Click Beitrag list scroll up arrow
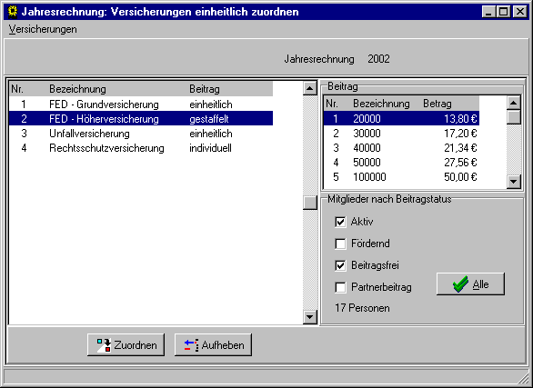This screenshot has width=533, height=388. [514, 103]
